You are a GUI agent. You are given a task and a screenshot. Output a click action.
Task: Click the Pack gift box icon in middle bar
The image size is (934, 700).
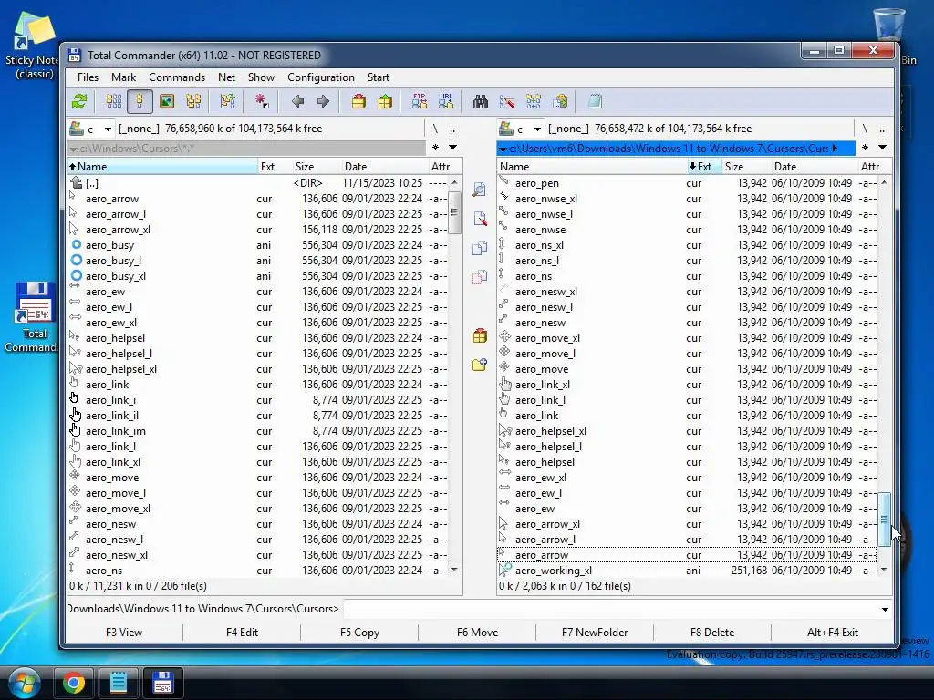[480, 335]
